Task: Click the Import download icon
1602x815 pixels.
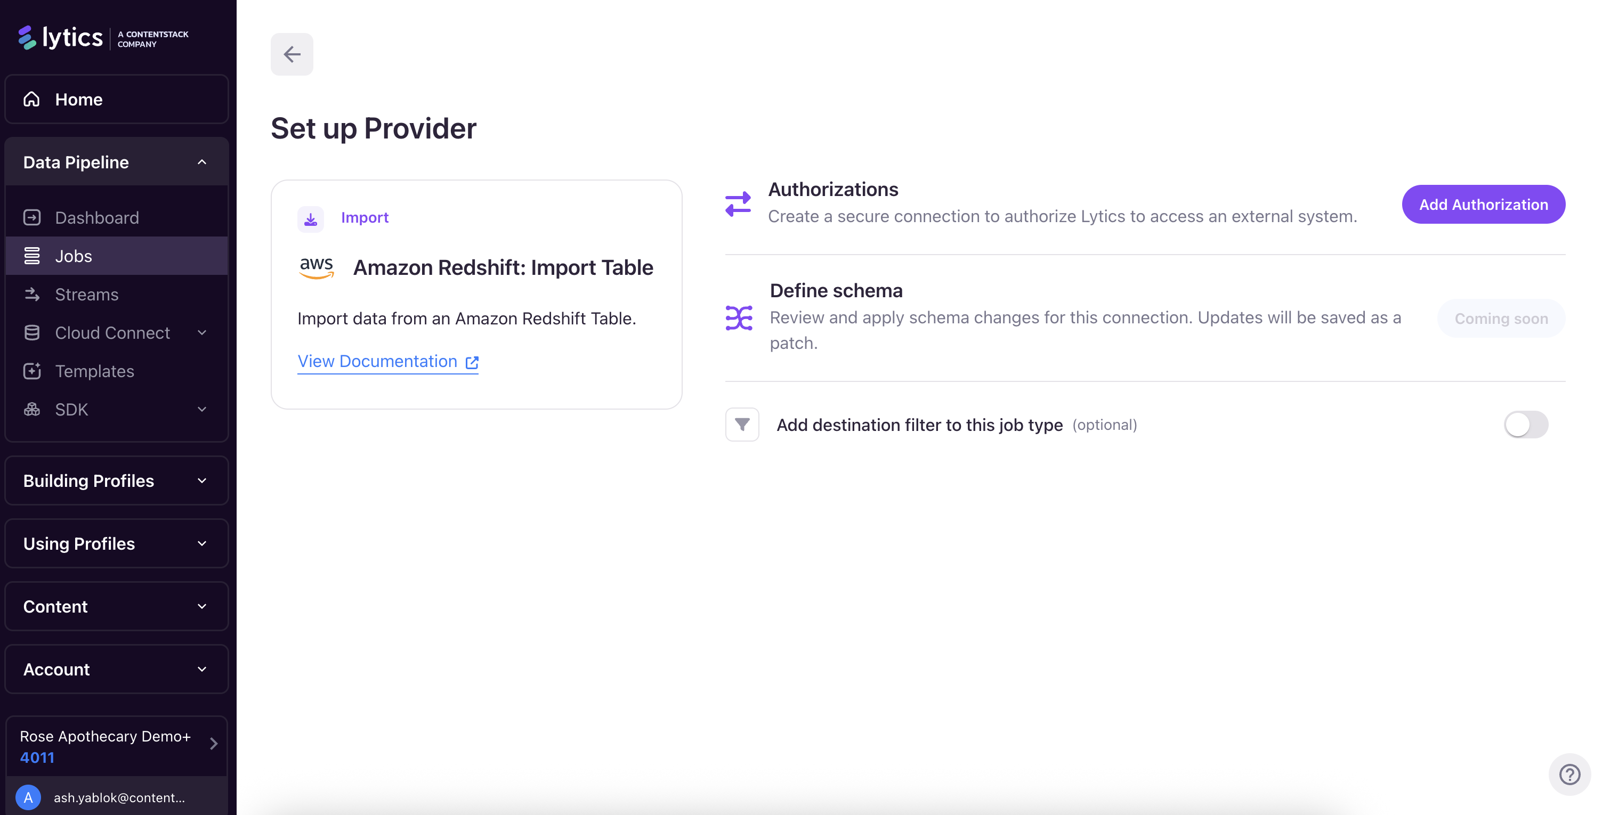Action: [310, 218]
